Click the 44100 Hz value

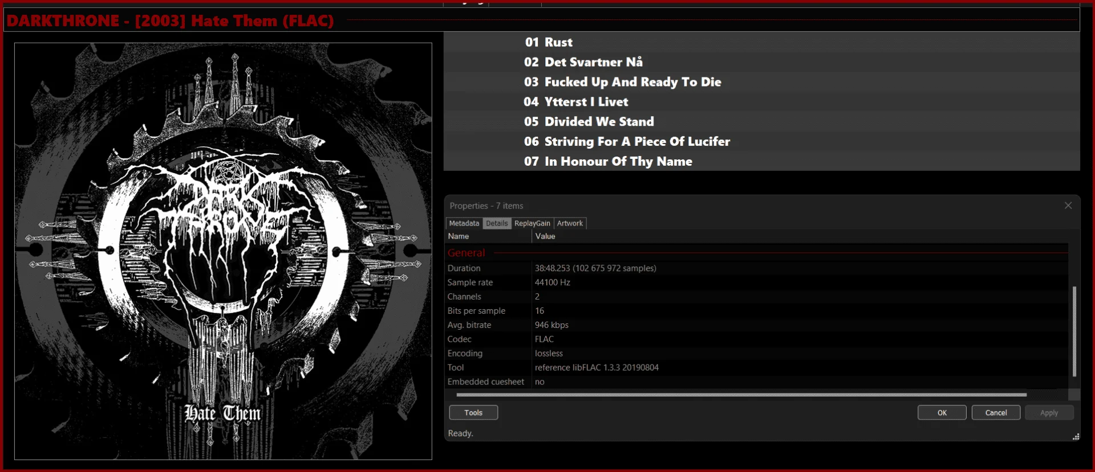click(552, 282)
